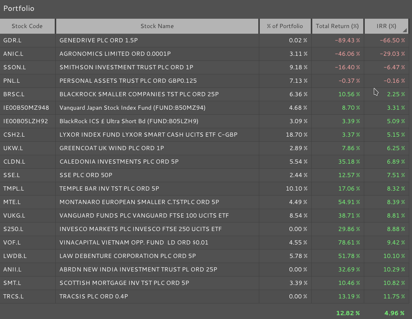Click GREENCOAT UK WIND PLC stock name
412x319 pixels.
click(112, 148)
